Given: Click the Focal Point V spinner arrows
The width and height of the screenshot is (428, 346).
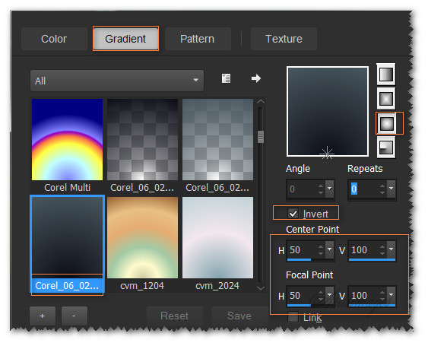Looking at the screenshot, I should click(382, 296).
